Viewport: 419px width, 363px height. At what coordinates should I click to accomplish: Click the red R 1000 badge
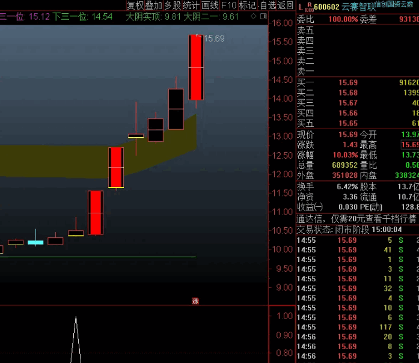pyautogui.click(x=310, y=7)
